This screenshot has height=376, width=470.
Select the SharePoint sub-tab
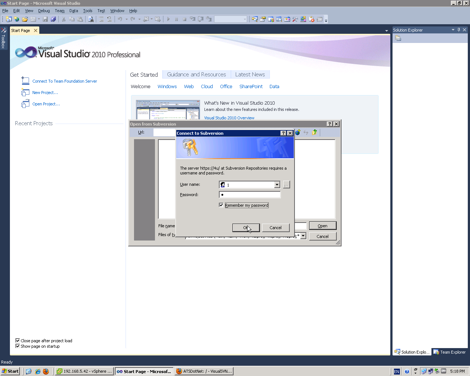pos(251,86)
